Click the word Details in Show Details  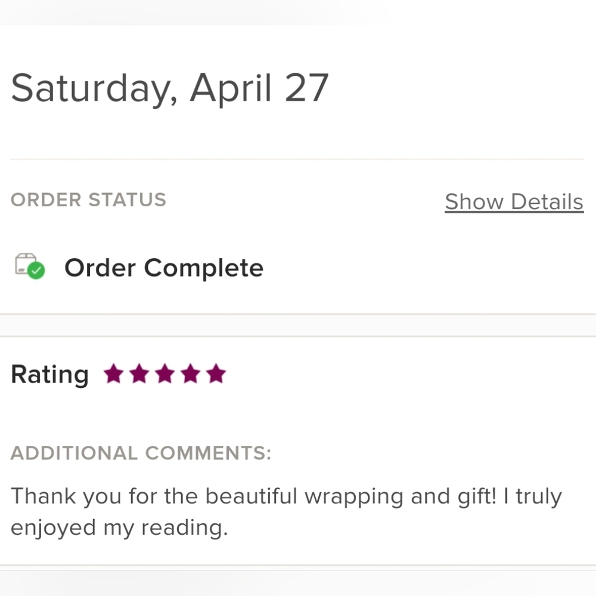(547, 202)
